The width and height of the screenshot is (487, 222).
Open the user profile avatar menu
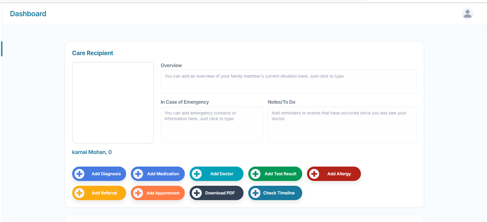(x=467, y=14)
